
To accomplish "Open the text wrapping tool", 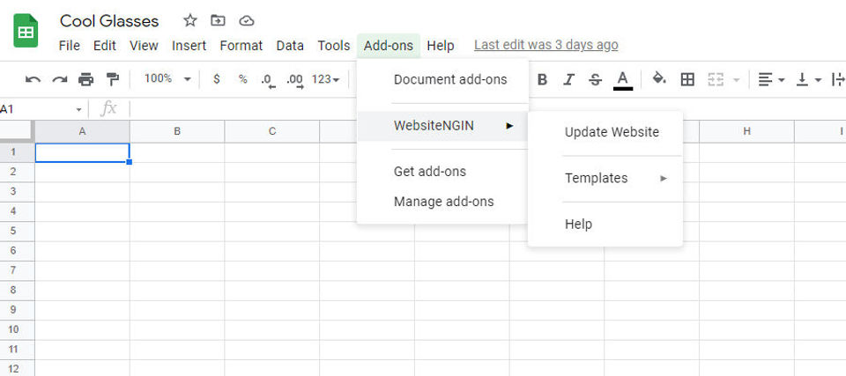I will [838, 80].
